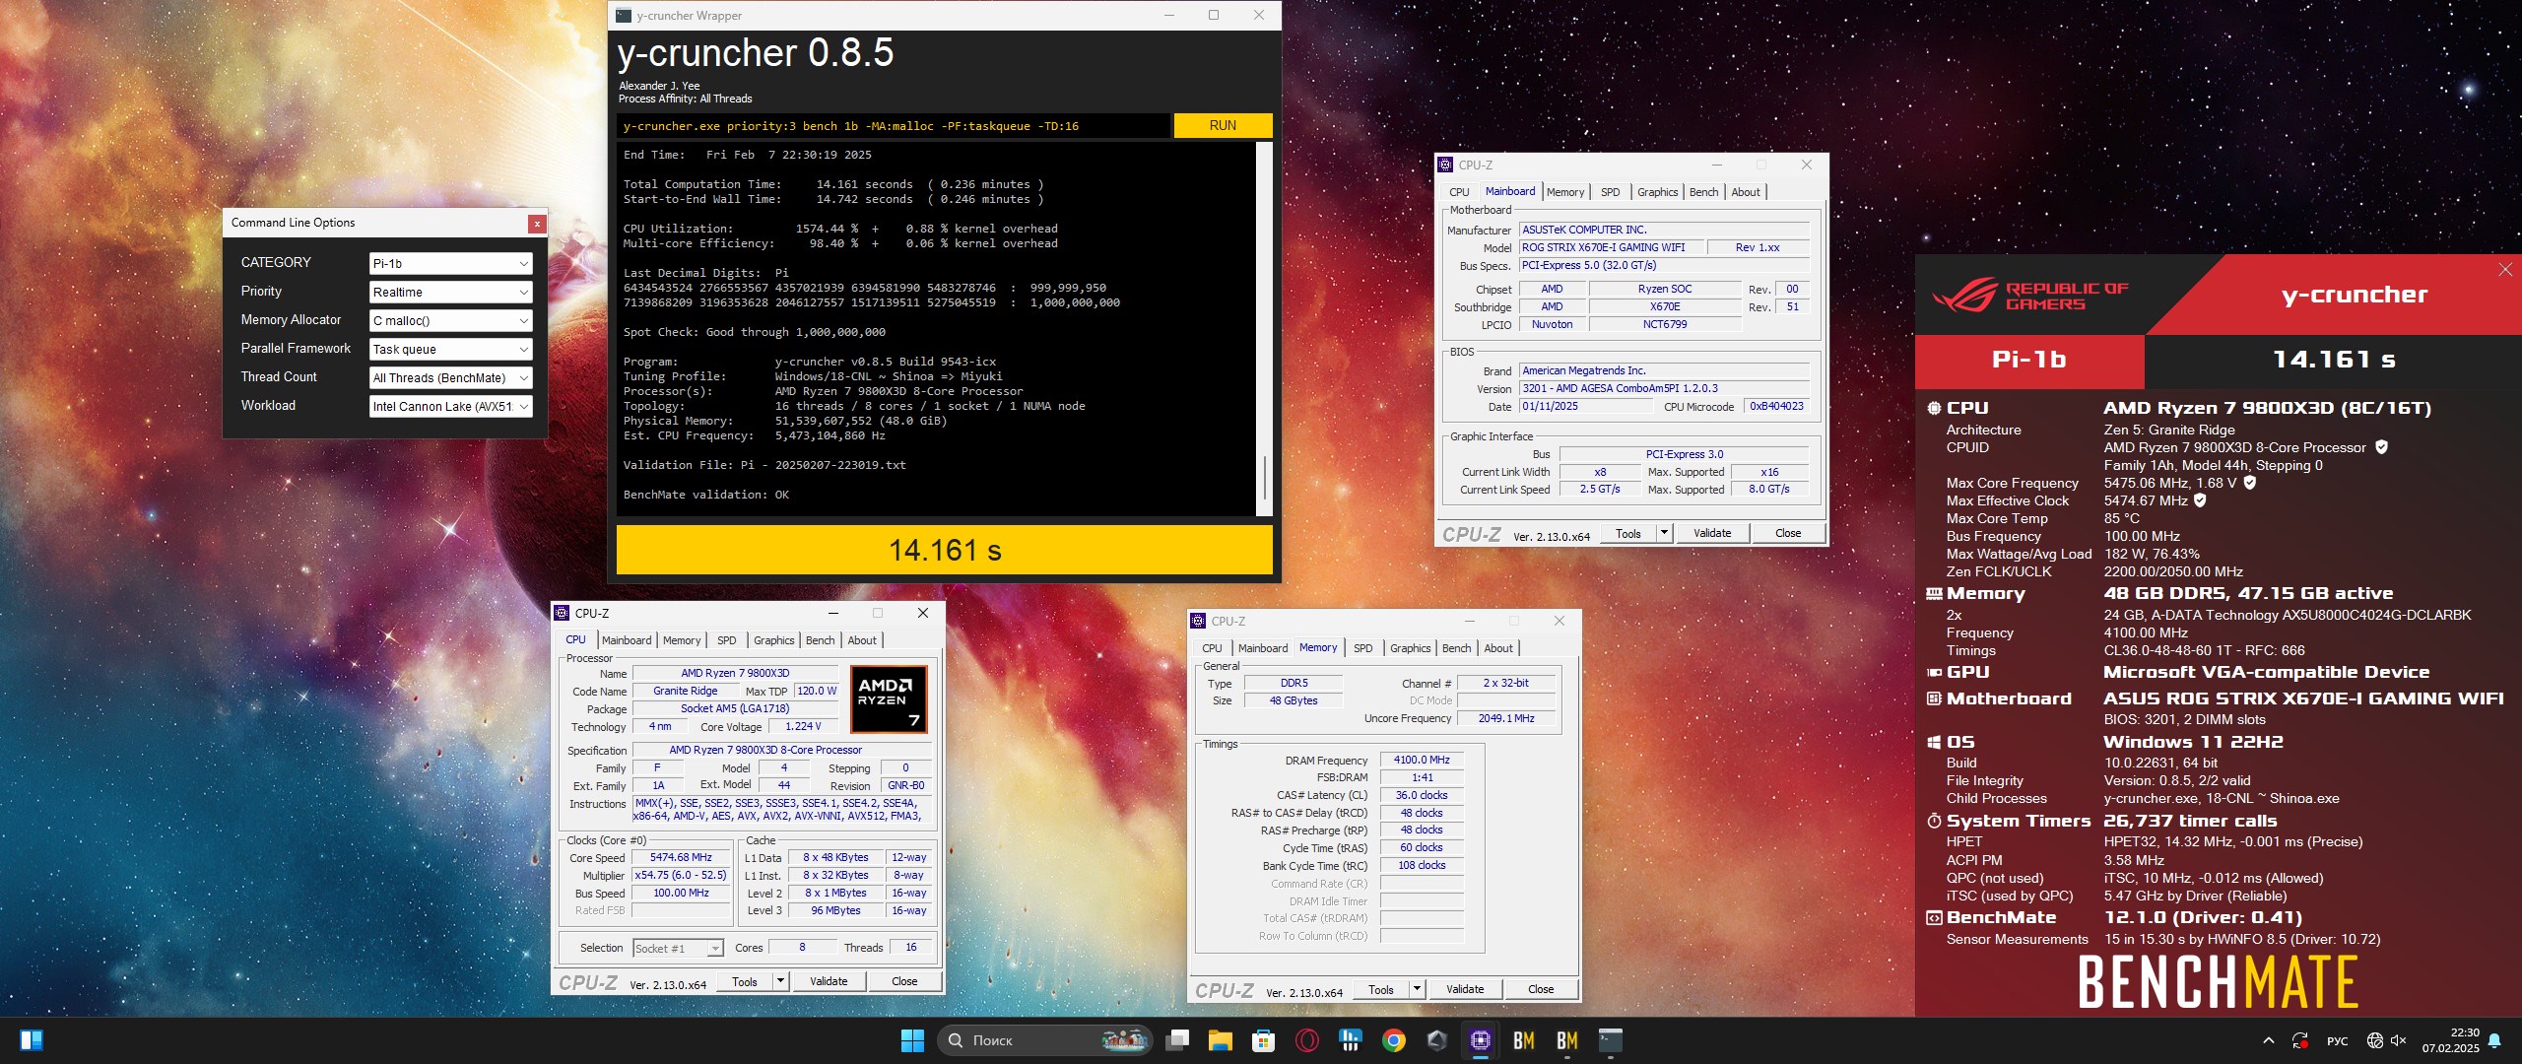Click the network globe tray icon
Image resolution: width=2522 pixels, height=1064 pixels.
point(2375,1040)
